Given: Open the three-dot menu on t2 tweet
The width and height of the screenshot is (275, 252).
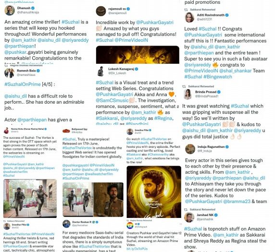Looking at the screenshot, I should 180,224.
